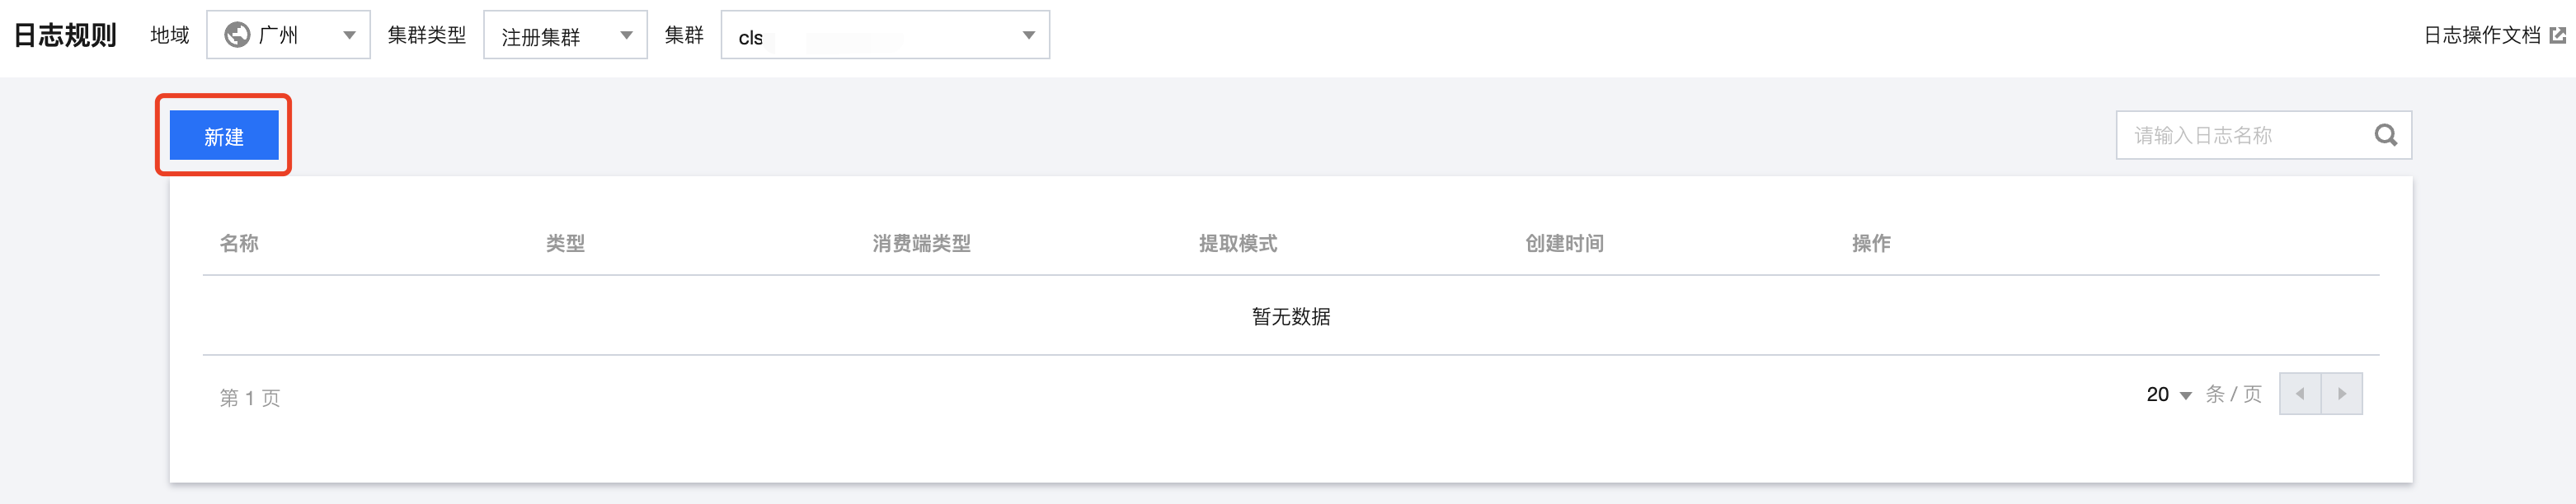Go to the next page arrow

pyautogui.click(x=2342, y=394)
